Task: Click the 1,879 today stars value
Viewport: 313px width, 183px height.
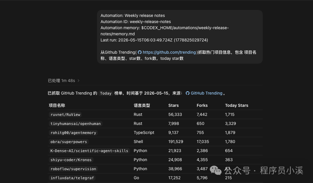Action: pyautogui.click(x=230, y=133)
